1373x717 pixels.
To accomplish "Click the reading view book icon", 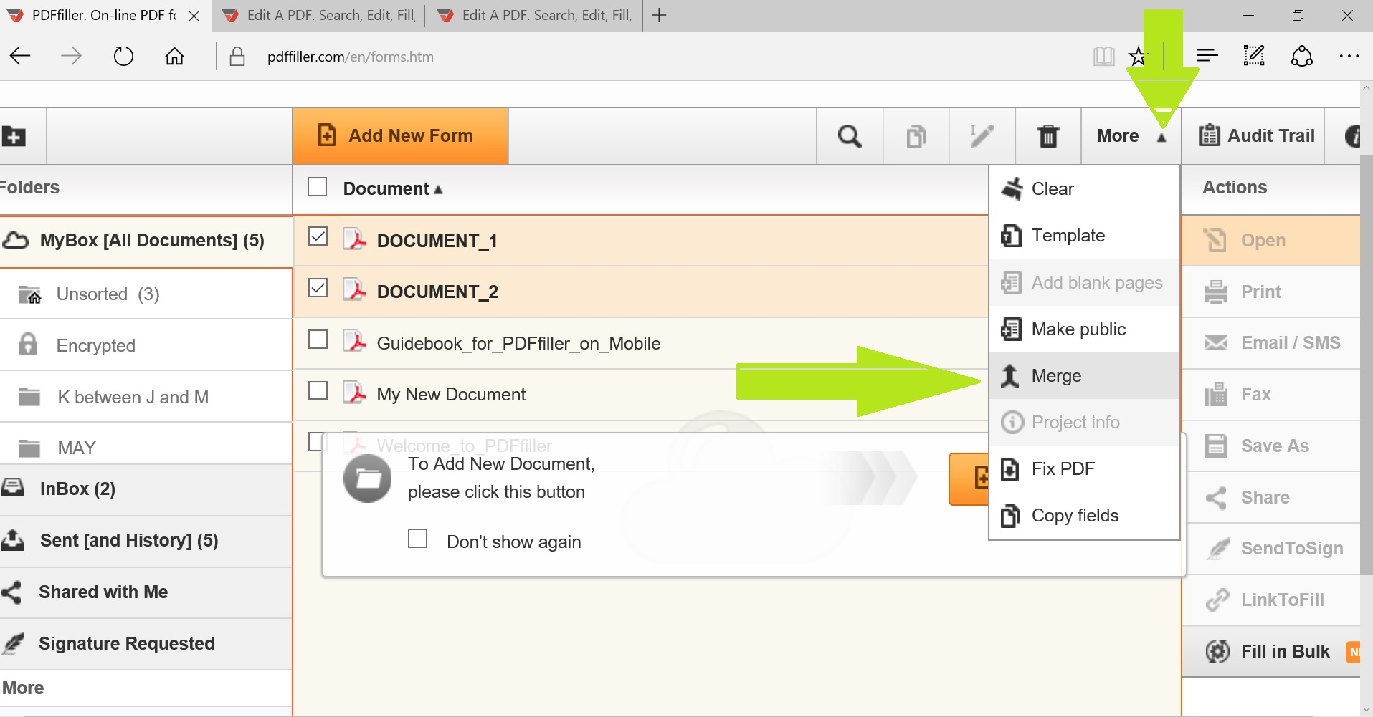I will pos(1103,56).
